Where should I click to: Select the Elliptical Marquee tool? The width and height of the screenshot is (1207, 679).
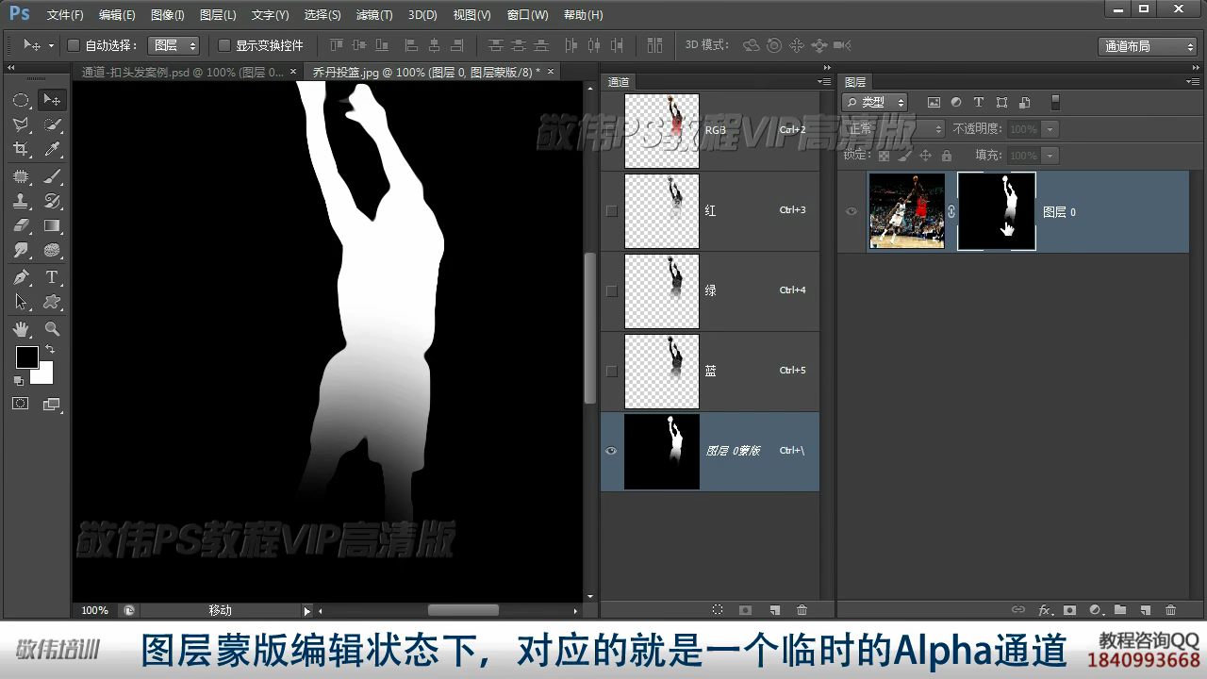21,100
